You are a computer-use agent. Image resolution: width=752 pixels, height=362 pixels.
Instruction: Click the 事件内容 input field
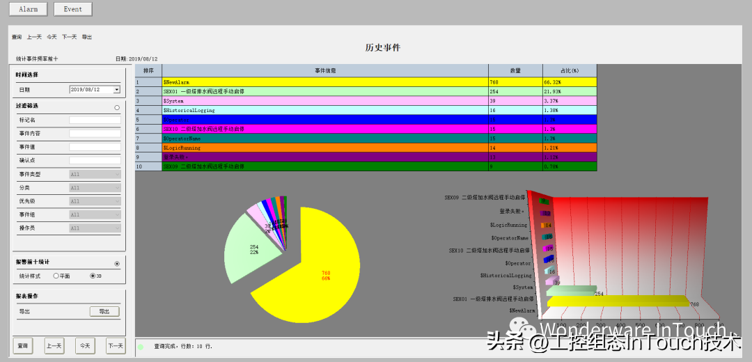[x=95, y=134]
